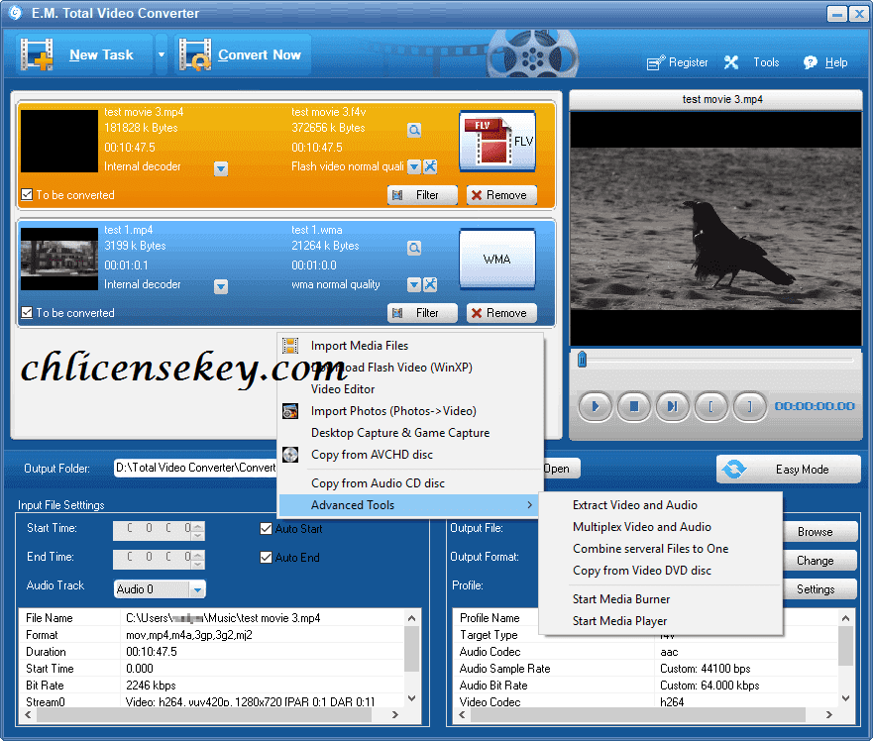Click the New Task film icon

[37, 54]
